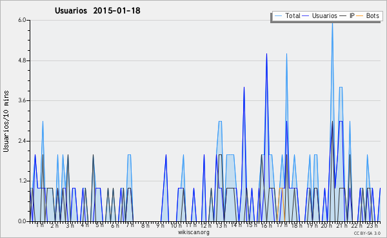
Task: Click the CC BY-SA 3.0 license text
Action: pyautogui.click(x=367, y=233)
